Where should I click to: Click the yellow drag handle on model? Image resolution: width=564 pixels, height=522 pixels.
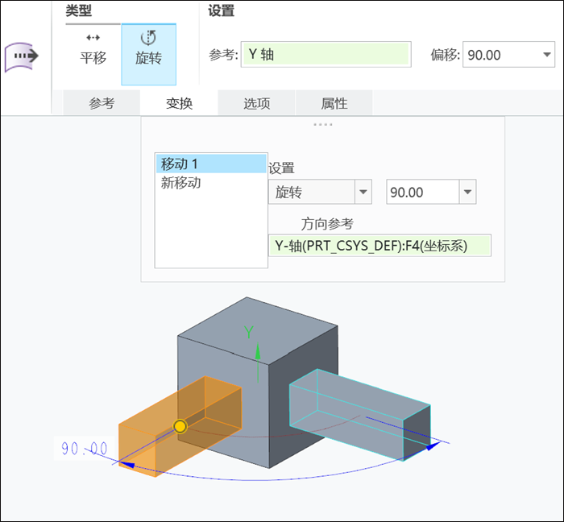180,427
